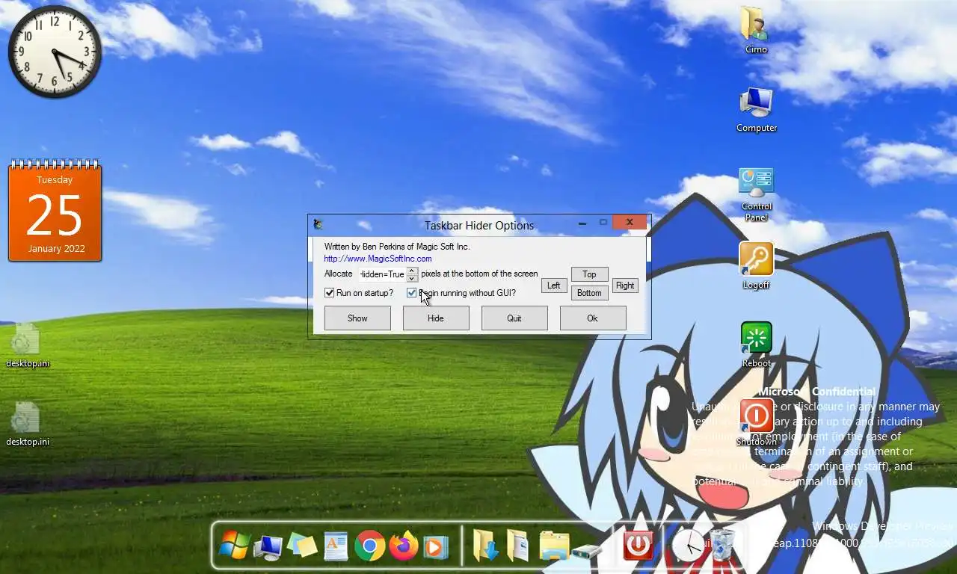Open the Recycle Bin in the dock
Image resolution: width=957 pixels, height=574 pixels.
click(x=722, y=546)
